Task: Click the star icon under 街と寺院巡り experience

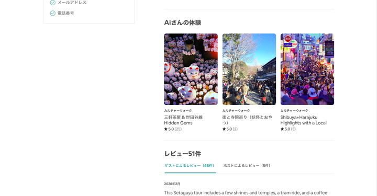Action: pos(224,129)
